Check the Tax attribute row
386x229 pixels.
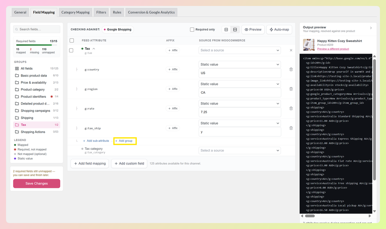[x=71, y=50]
